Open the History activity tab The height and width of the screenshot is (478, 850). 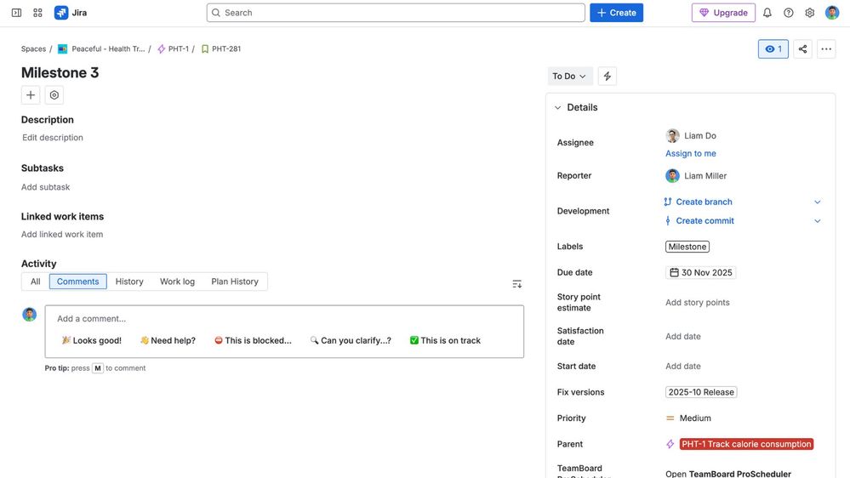(x=129, y=282)
